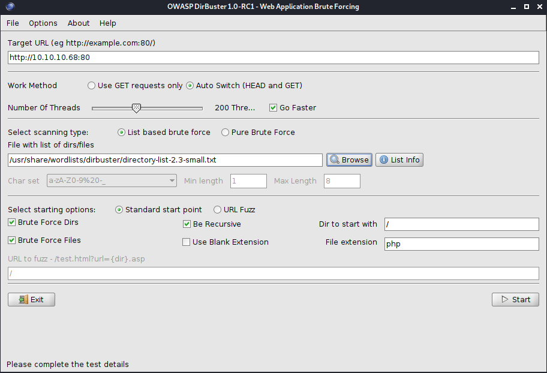This screenshot has height=373, width=547.
Task: Toggle the Go Faster checkbox
Action: (x=273, y=108)
